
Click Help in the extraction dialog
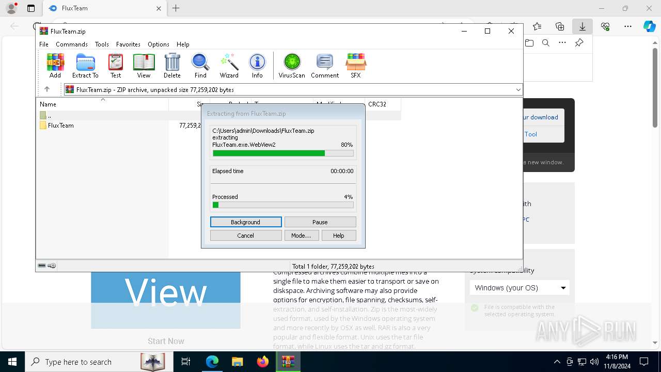point(339,236)
